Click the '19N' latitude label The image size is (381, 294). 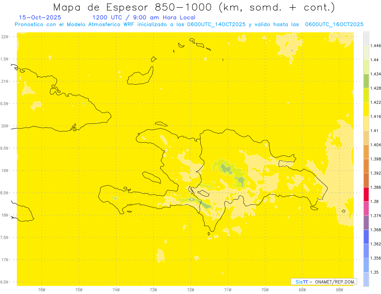(5, 171)
